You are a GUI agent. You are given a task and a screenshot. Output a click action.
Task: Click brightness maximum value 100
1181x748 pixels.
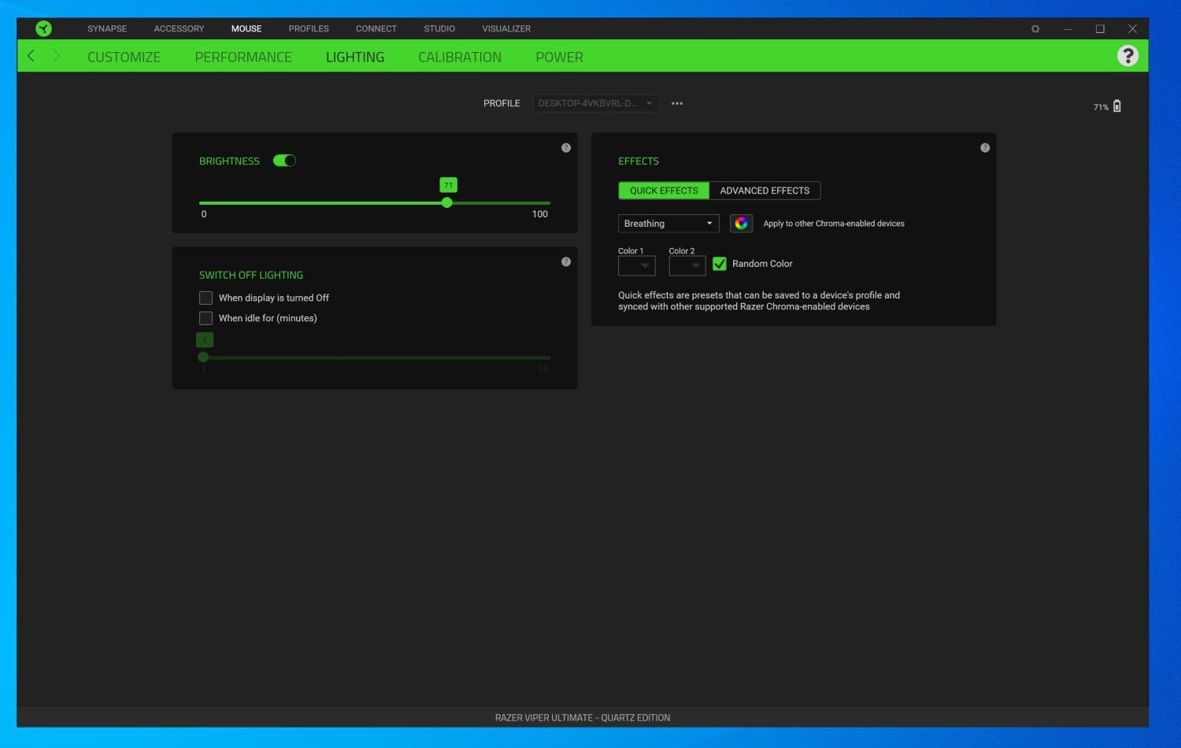[x=540, y=214]
